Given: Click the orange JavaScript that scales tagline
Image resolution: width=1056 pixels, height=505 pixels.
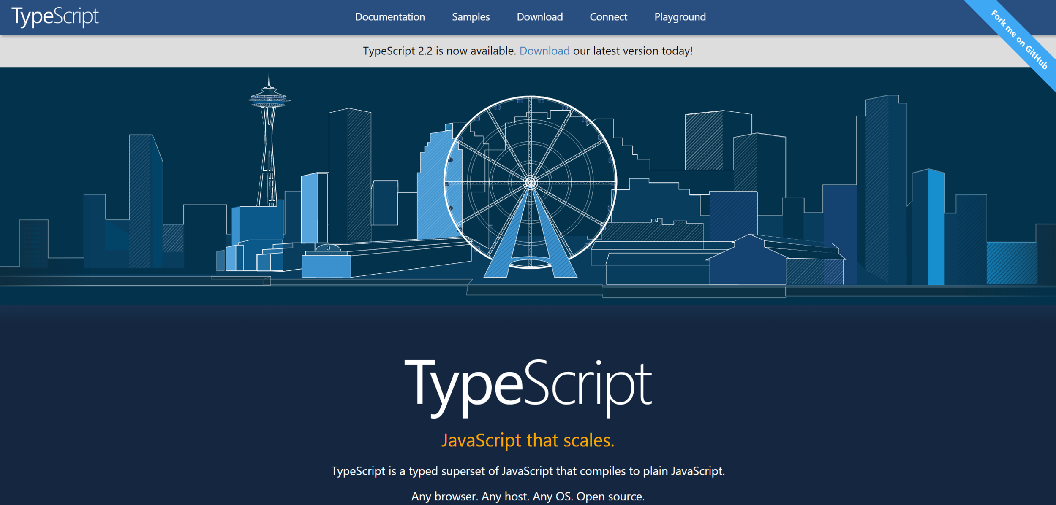Looking at the screenshot, I should tap(528, 440).
